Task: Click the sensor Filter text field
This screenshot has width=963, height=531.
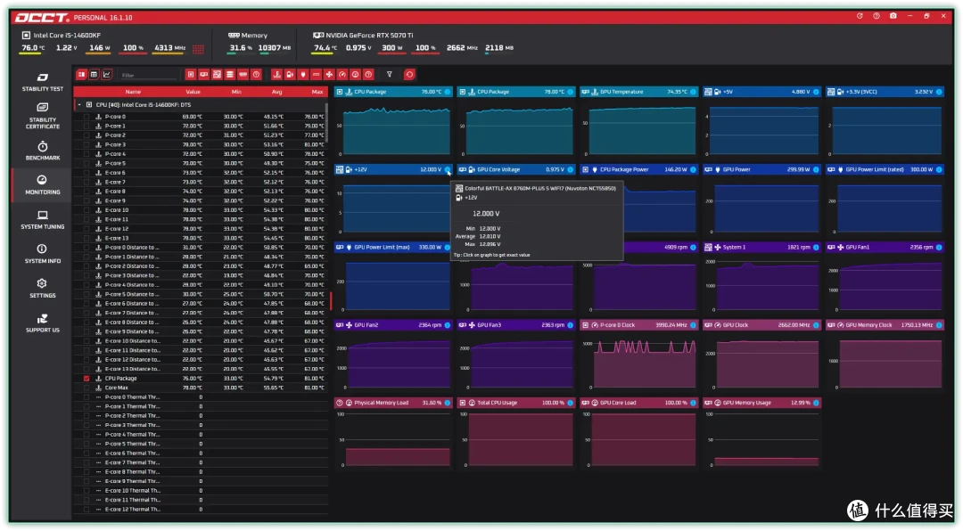Action: coord(147,75)
